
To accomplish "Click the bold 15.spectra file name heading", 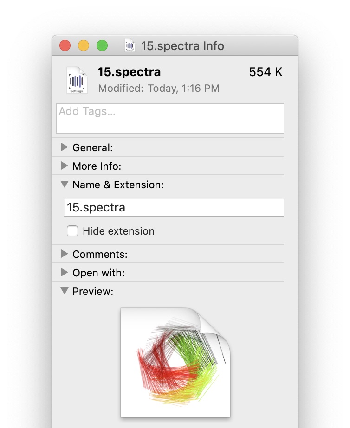I will pos(129,72).
